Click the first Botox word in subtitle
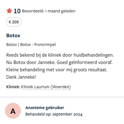Viewport: 124px width, 124px height. click(11, 45)
